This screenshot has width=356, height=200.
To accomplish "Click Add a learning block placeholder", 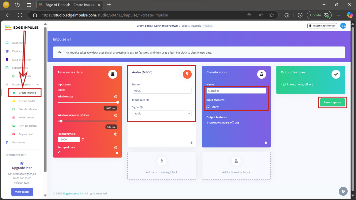I will click(x=236, y=166).
